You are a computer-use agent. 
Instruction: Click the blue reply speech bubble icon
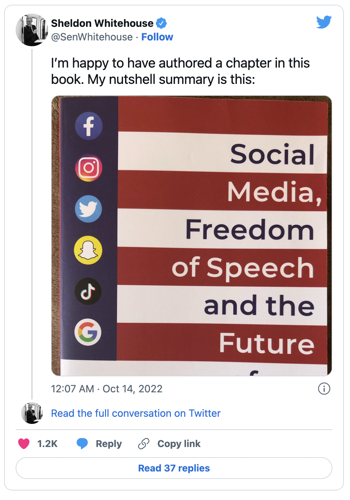[82, 444]
